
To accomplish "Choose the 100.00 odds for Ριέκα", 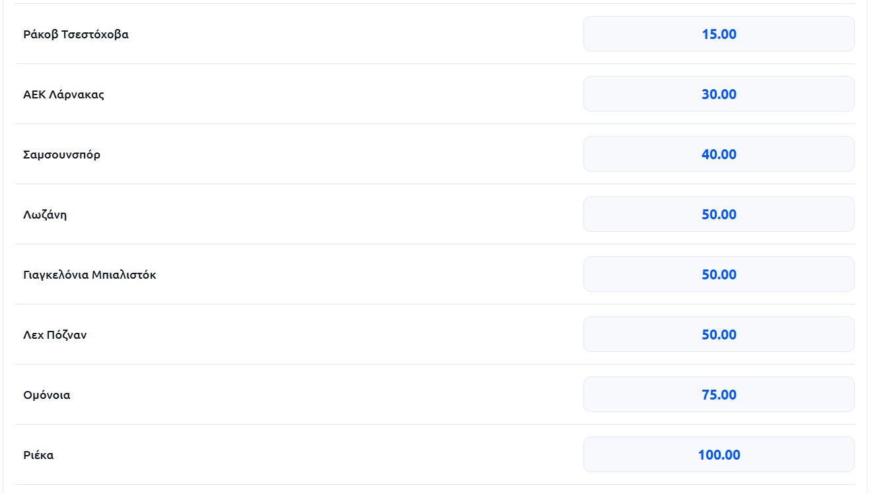I will point(719,455).
